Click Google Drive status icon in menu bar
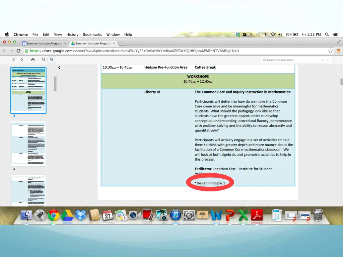Viewport: 343px width, 257px height. (x=245, y=34)
